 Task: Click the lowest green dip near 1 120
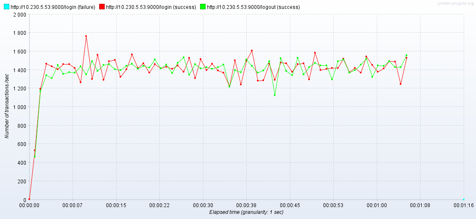coord(275,95)
